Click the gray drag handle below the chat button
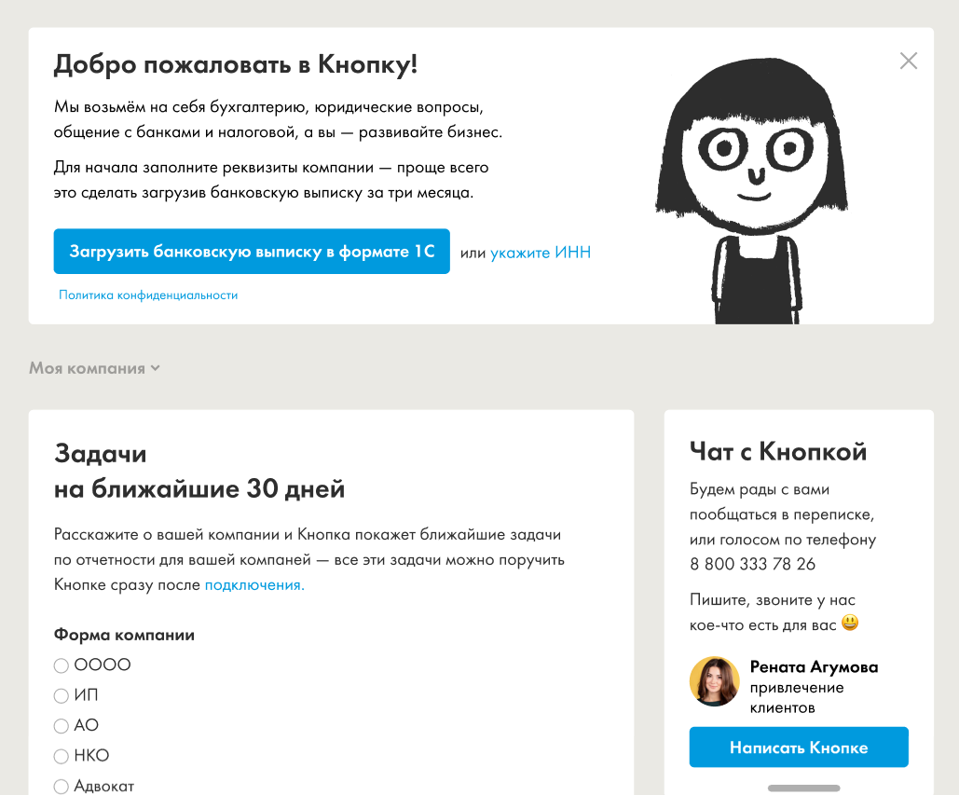The image size is (959, 795). click(x=803, y=788)
